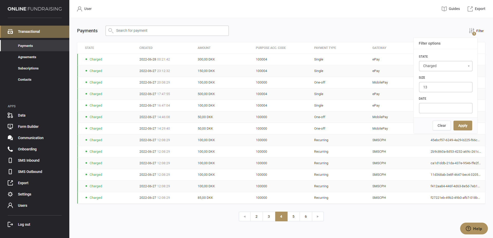Go to page 6
493x238 pixels.
click(x=306, y=216)
